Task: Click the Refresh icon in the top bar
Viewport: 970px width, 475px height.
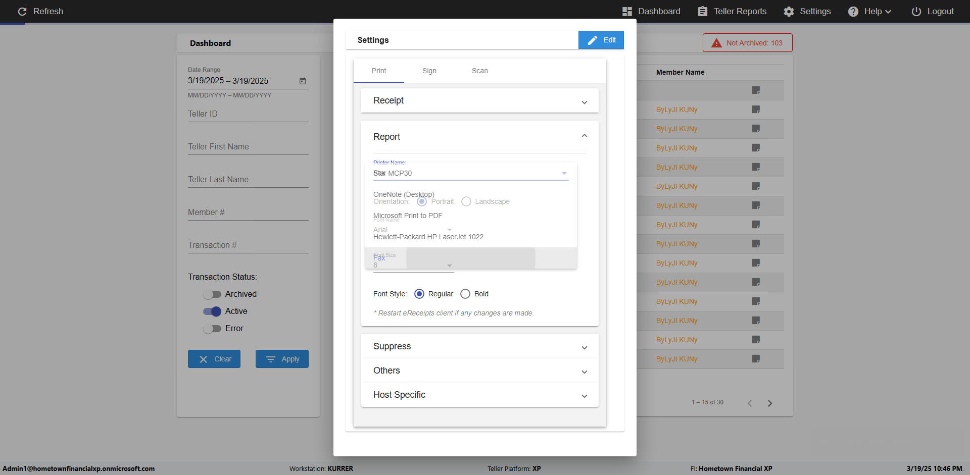Action: pyautogui.click(x=22, y=11)
